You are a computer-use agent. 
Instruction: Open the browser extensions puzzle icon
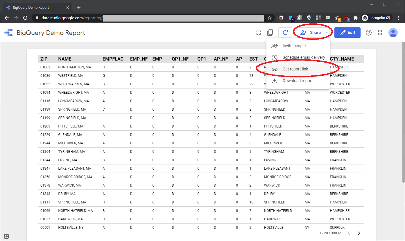(x=355, y=18)
